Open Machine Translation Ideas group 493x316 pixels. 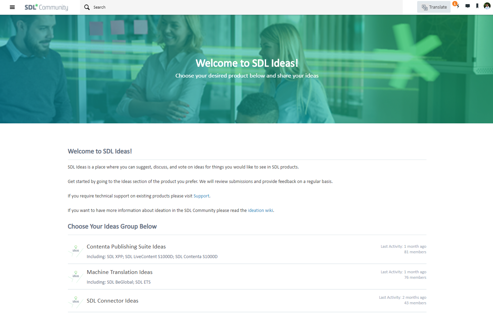[x=120, y=272]
